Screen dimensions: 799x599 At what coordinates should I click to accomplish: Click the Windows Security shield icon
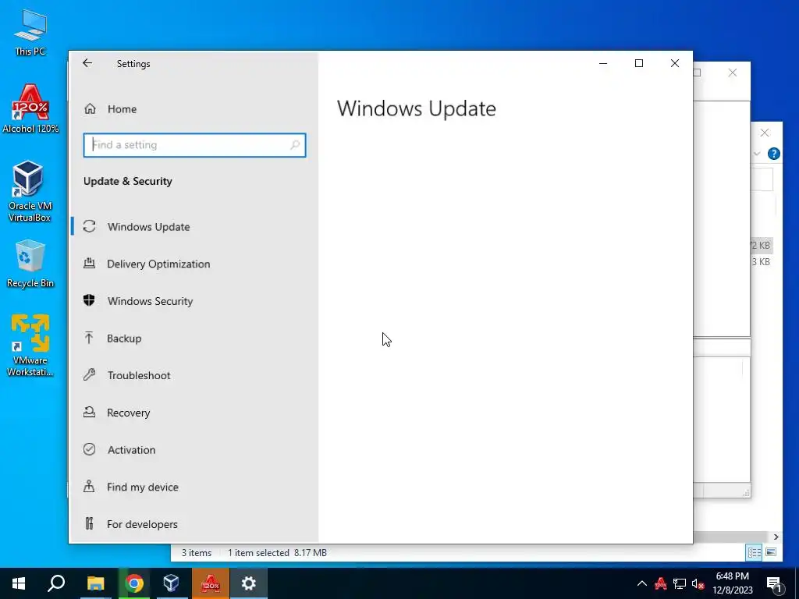point(89,300)
